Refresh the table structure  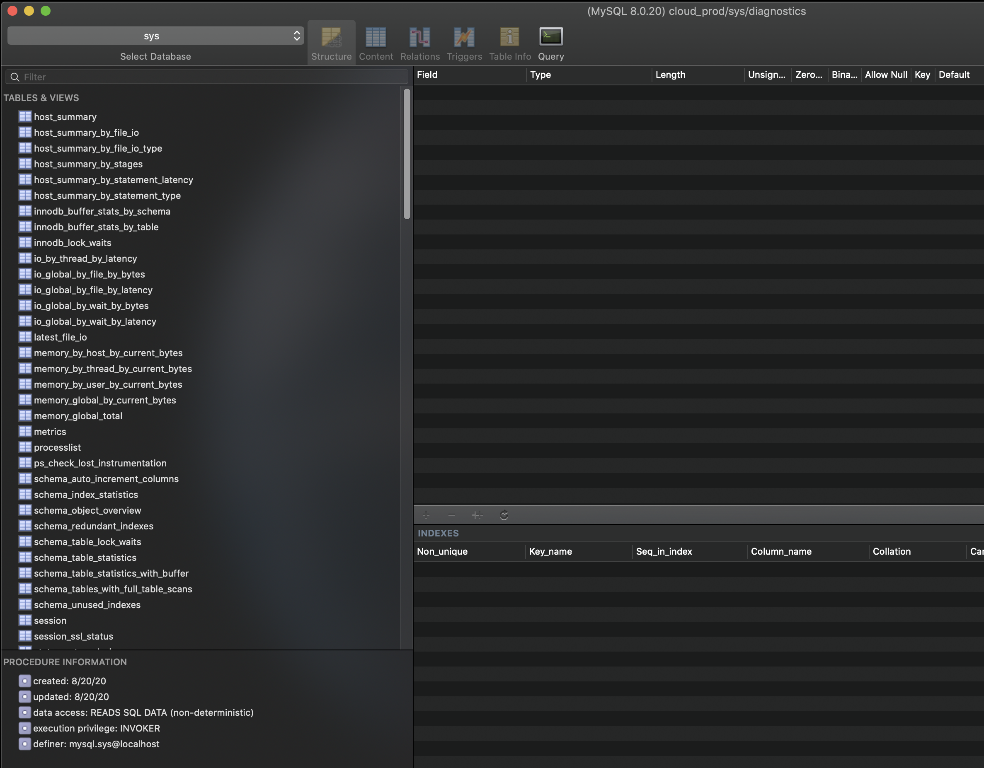click(504, 515)
